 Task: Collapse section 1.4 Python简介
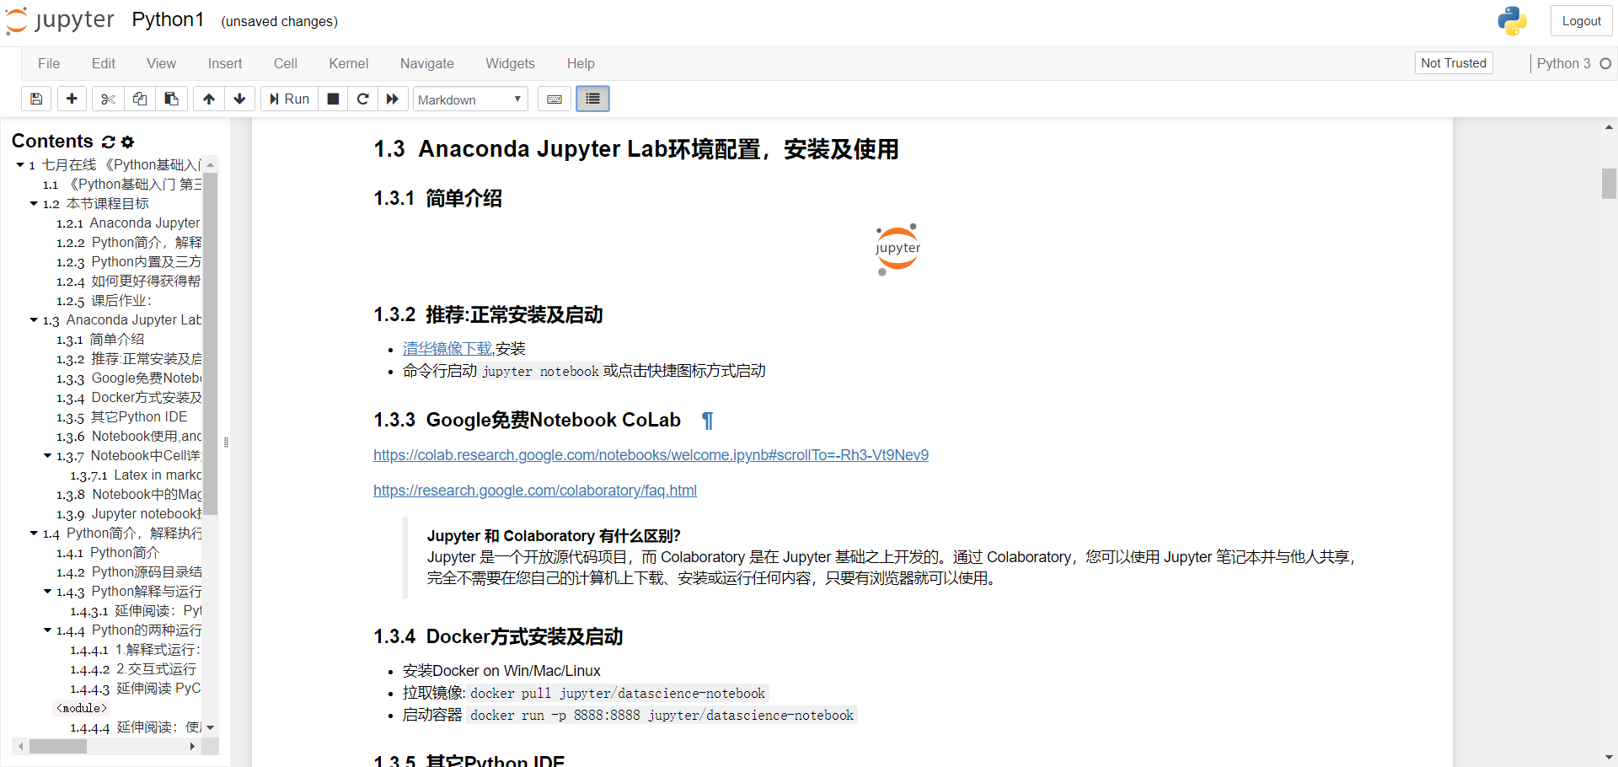[34, 534]
